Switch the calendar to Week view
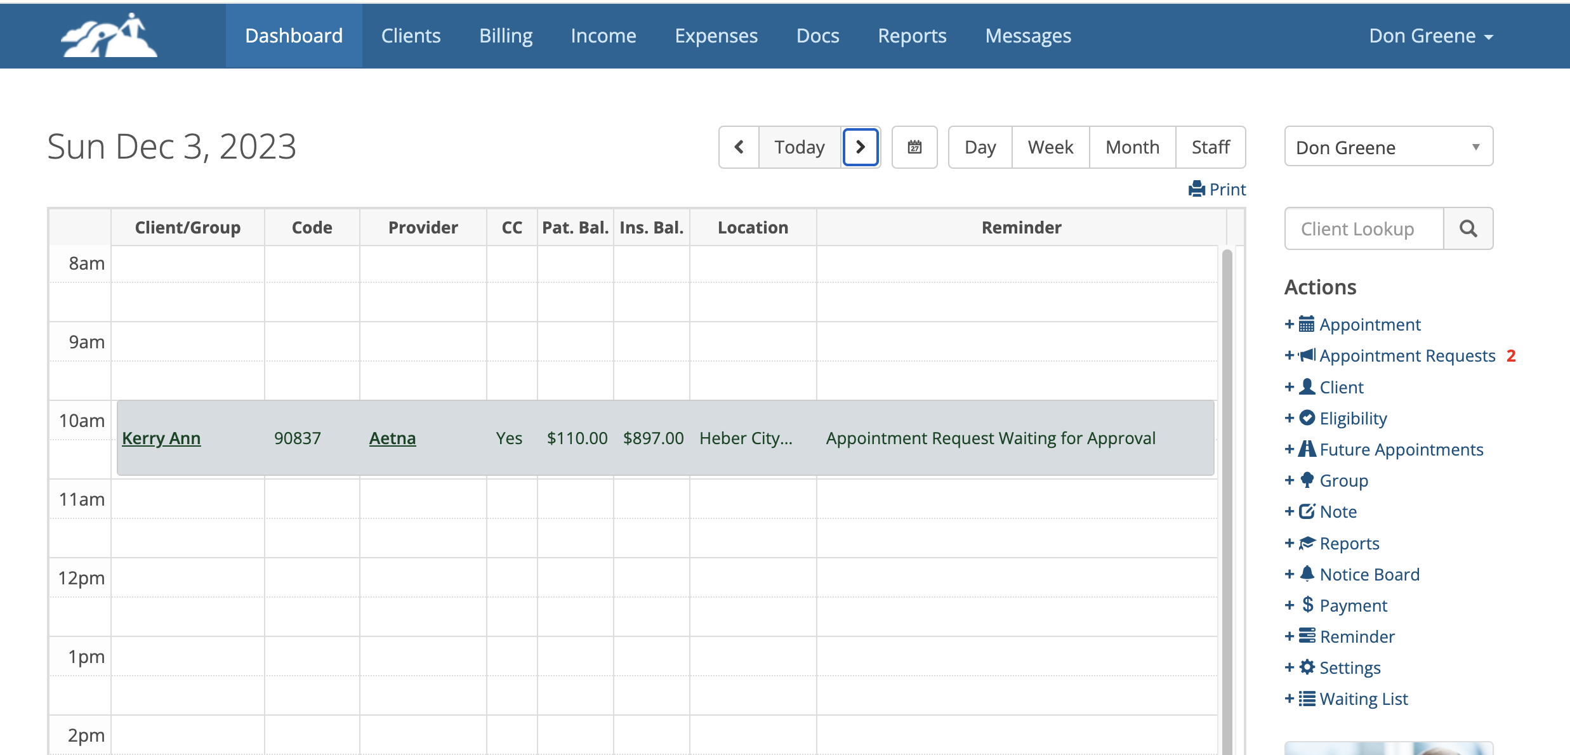 point(1050,147)
